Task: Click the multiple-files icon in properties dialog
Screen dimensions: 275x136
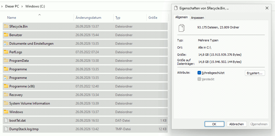Action: pyautogui.click(x=181, y=28)
